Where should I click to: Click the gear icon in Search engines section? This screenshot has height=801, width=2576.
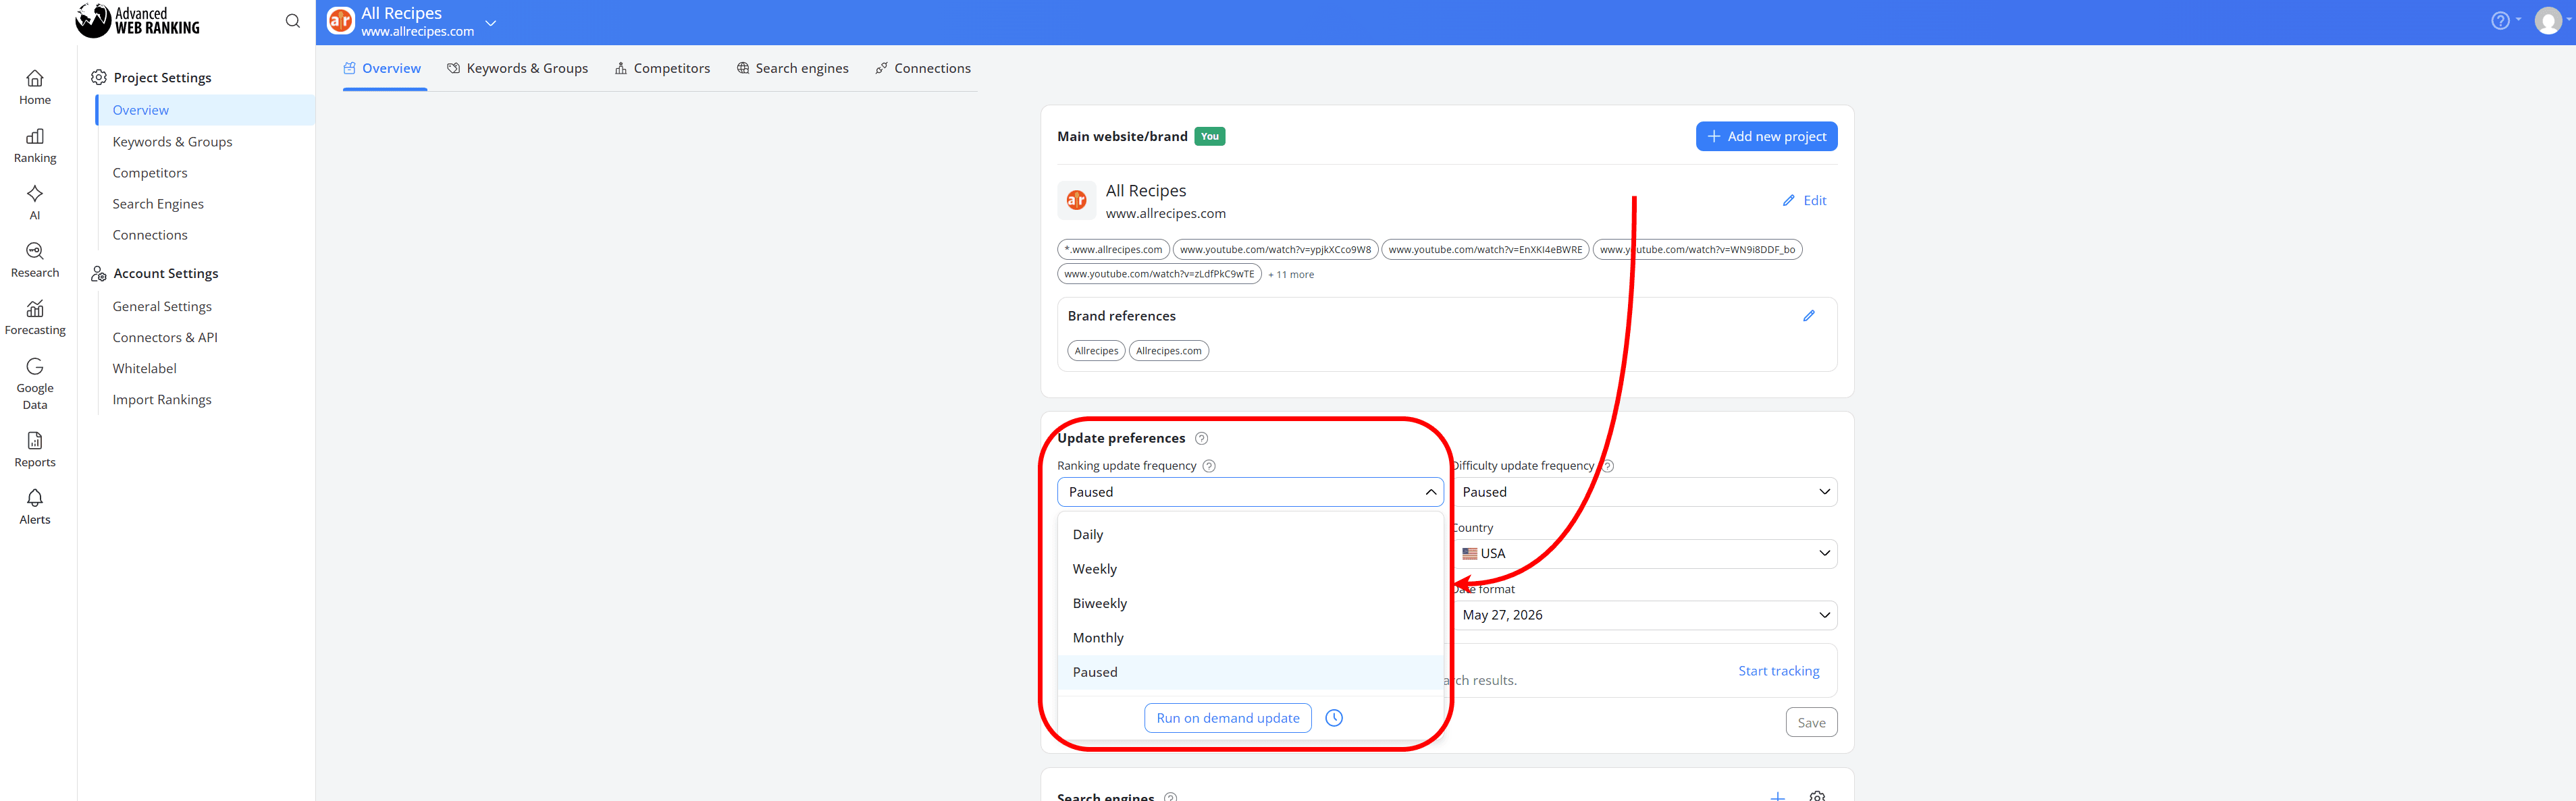1817,796
